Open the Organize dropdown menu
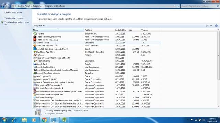This screenshot has width=220, height=123. point(40,26)
